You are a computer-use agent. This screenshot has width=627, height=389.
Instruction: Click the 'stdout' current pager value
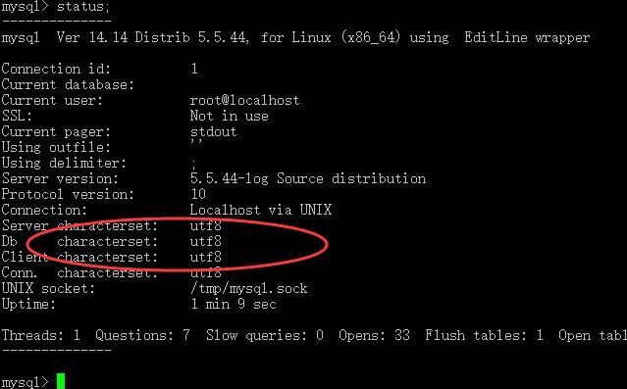pos(213,132)
